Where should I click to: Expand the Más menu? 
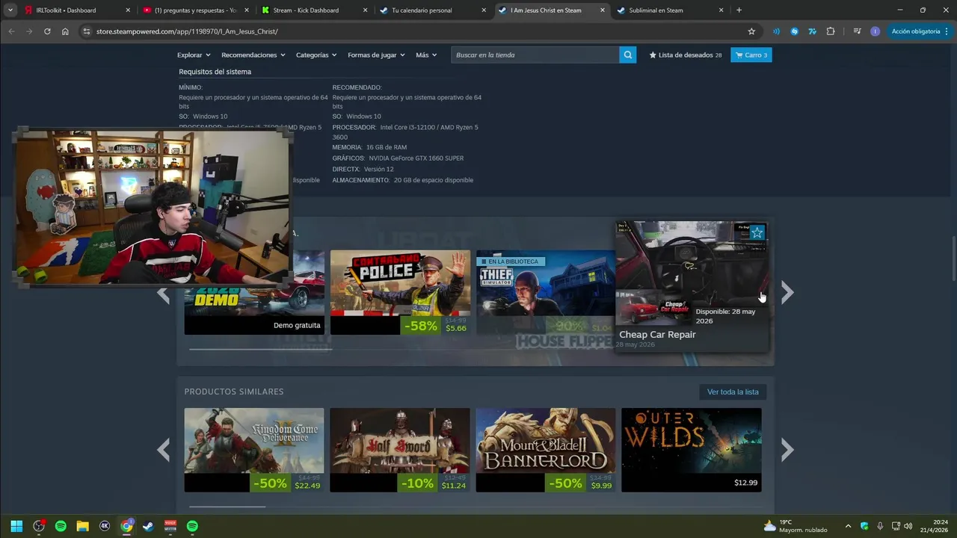pos(426,55)
